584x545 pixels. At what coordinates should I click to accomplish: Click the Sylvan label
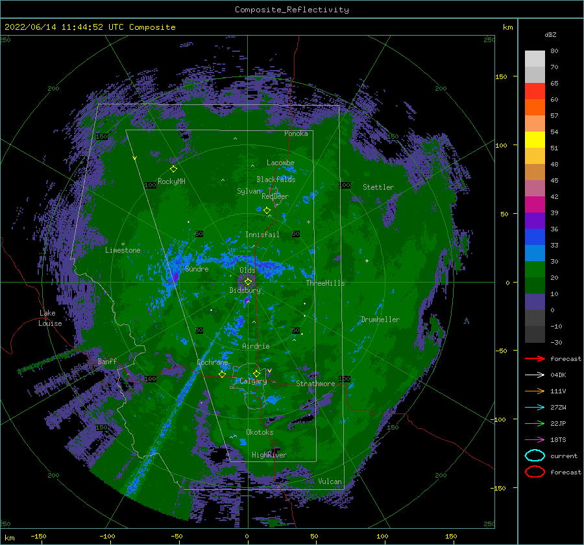coord(249,191)
